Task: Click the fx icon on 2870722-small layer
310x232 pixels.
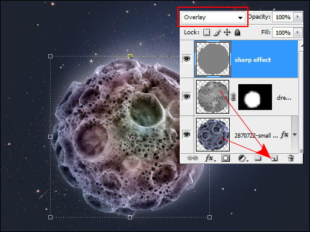Action: [x=285, y=135]
